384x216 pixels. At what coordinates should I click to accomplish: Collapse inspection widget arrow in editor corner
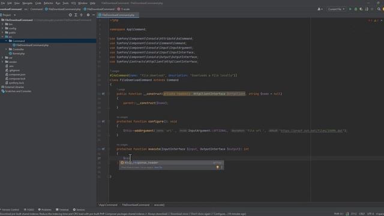(382, 21)
